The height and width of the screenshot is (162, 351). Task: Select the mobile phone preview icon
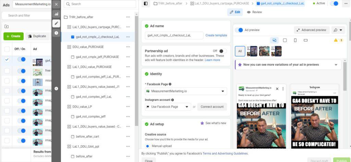[295, 40]
